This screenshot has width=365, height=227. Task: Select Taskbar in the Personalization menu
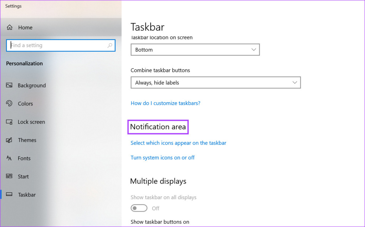click(x=27, y=195)
